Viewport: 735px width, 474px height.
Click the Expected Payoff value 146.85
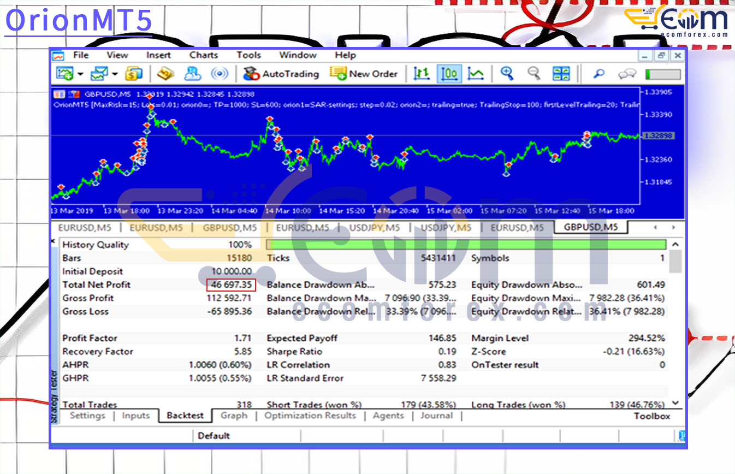[442, 339]
